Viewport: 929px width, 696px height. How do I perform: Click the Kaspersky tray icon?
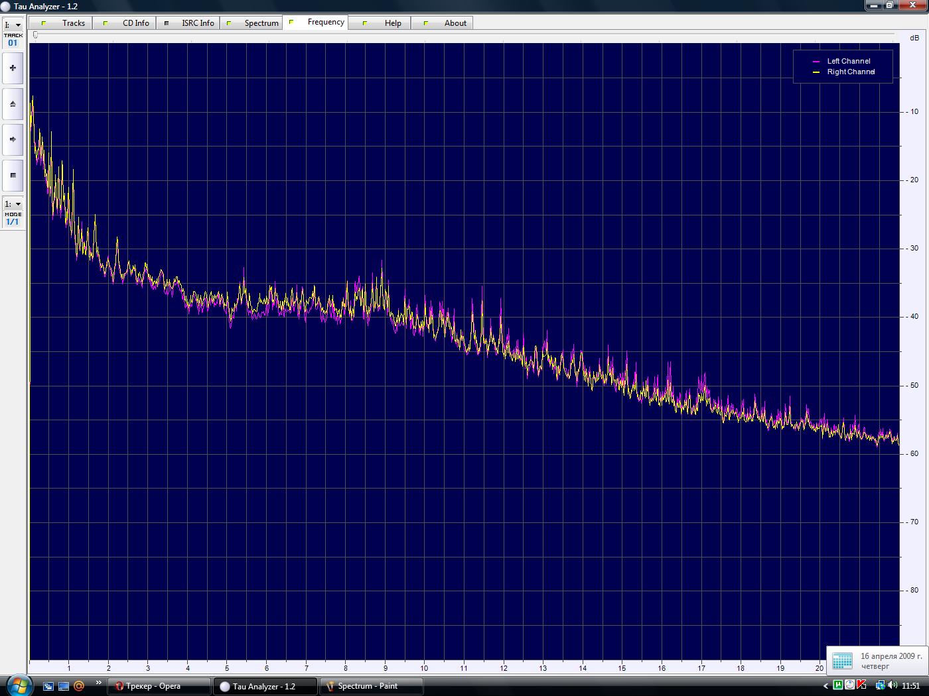861,685
